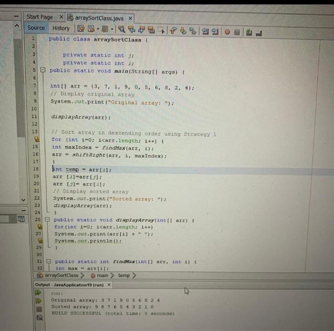Select the arraySortClass.java tab
Screen dimensions: 334x331
click(99, 18)
